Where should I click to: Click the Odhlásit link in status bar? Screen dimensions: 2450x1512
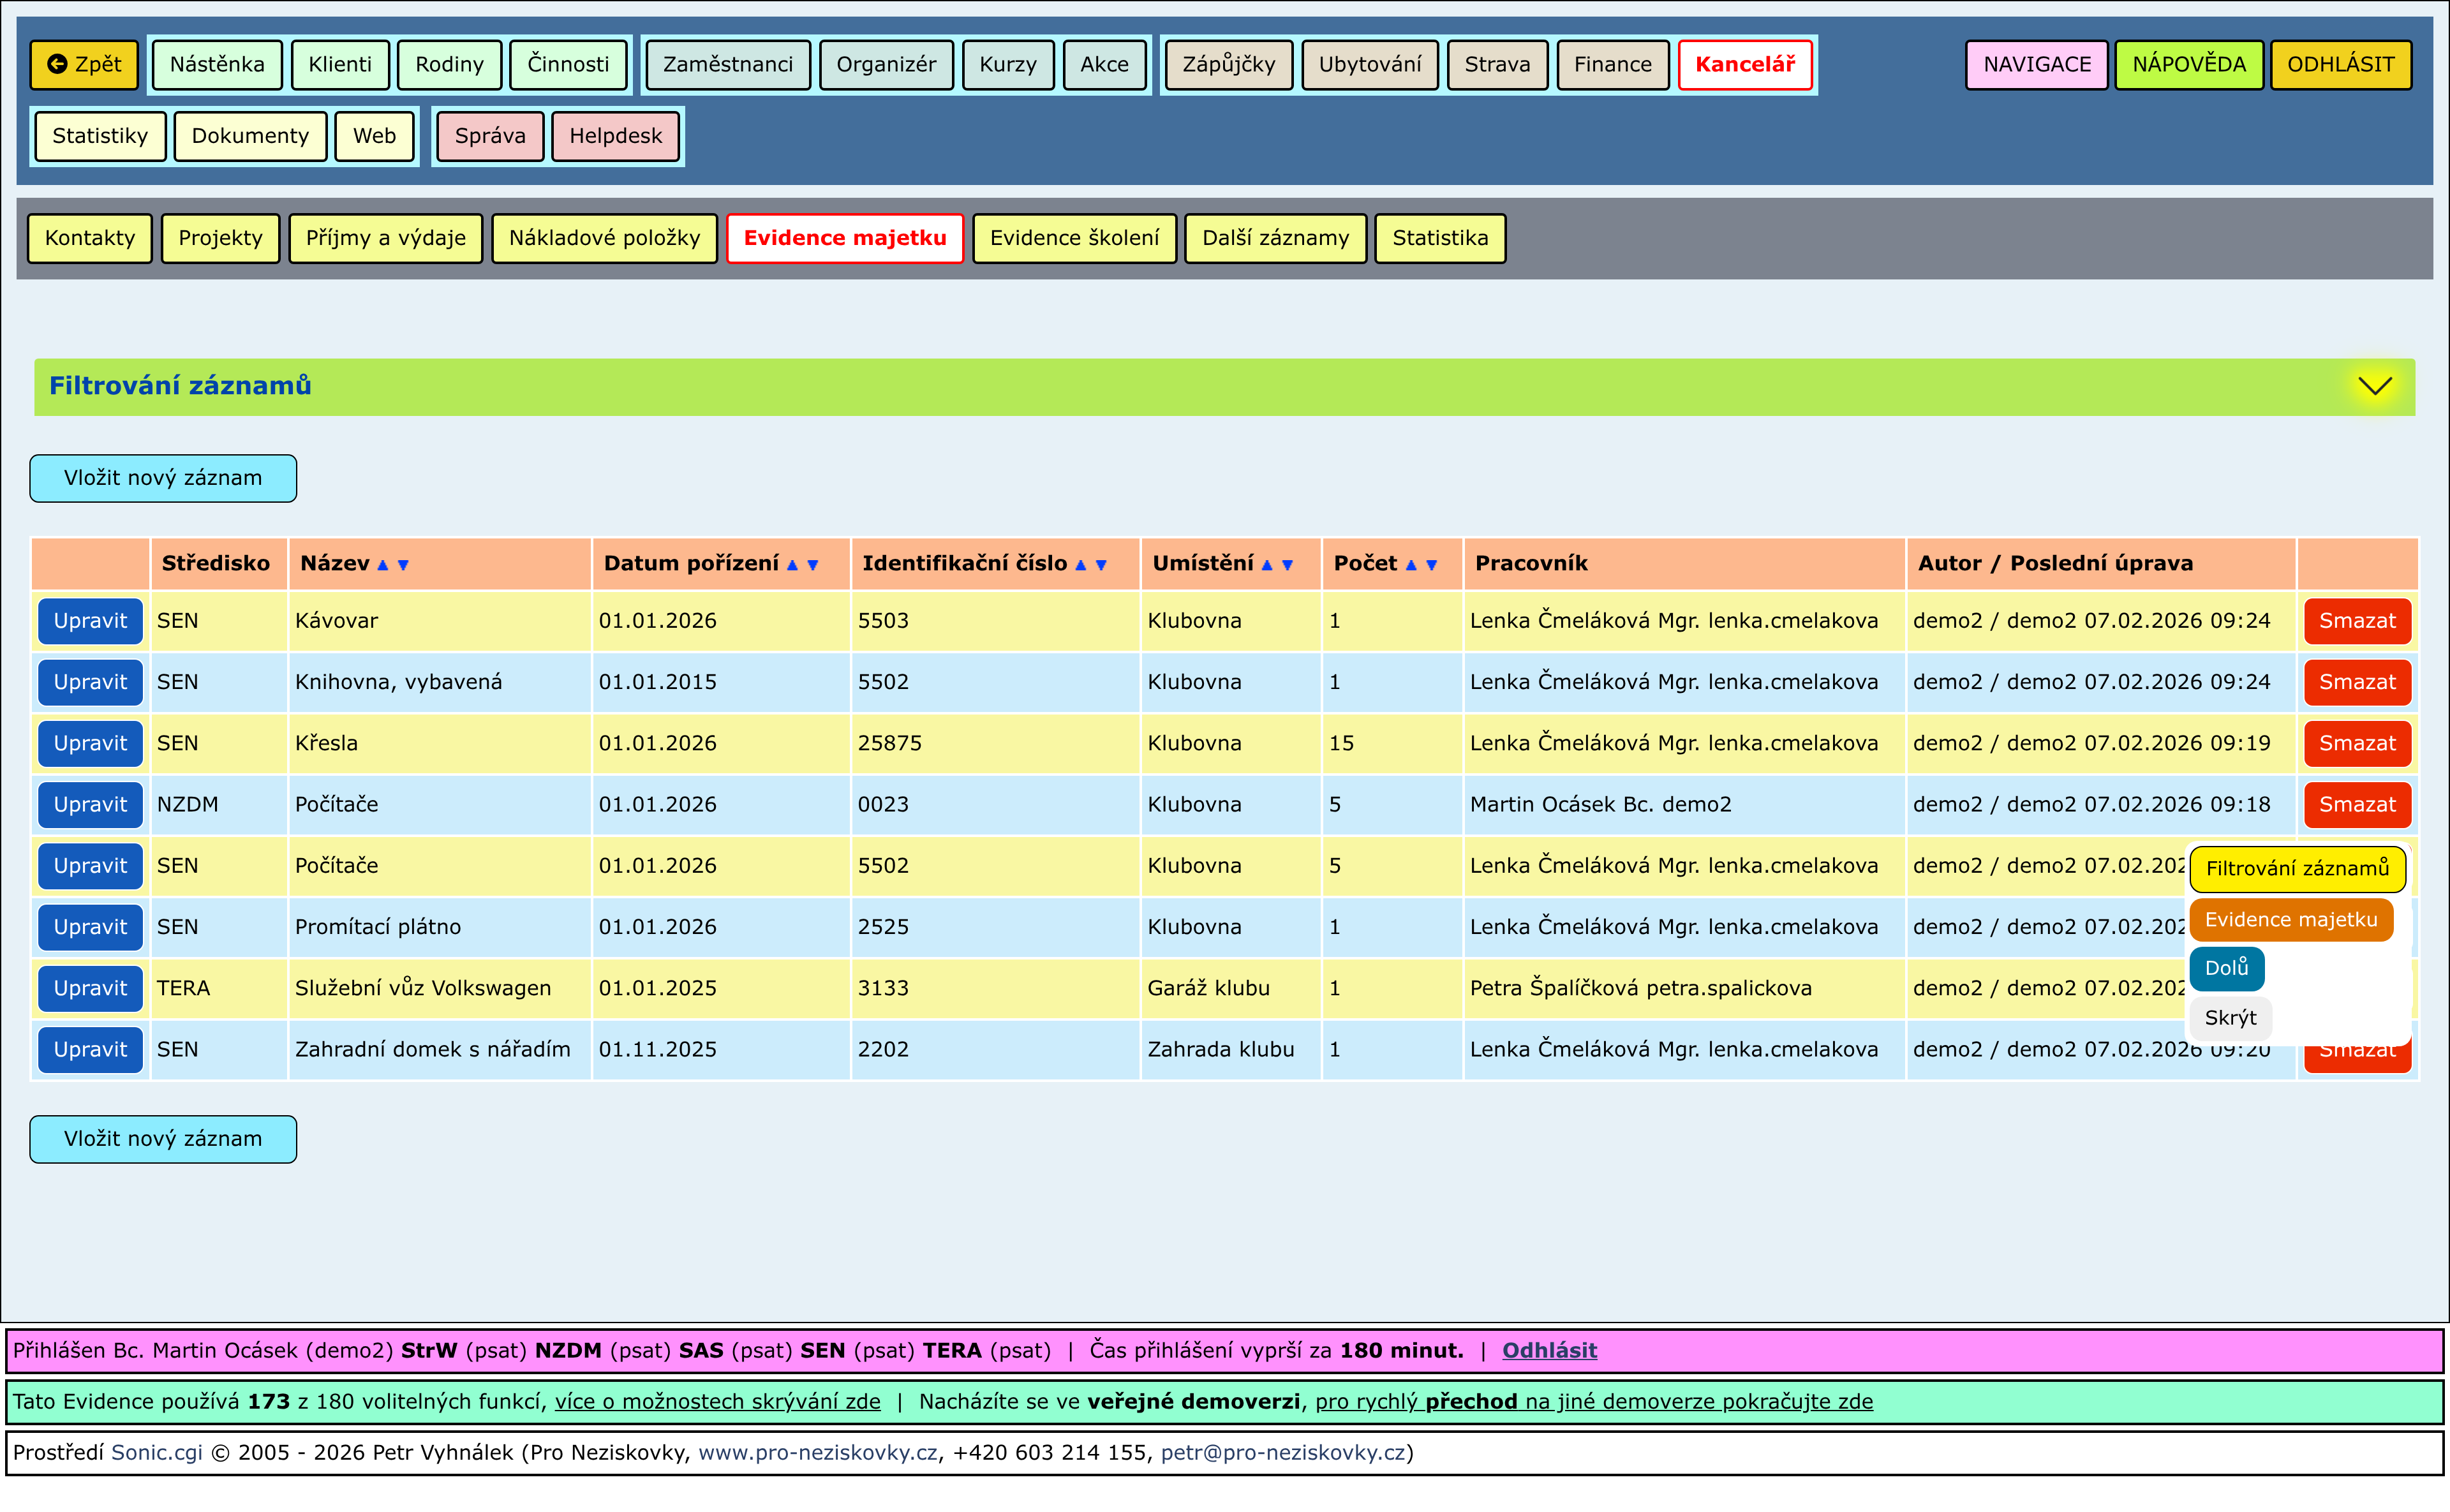coord(1549,1351)
